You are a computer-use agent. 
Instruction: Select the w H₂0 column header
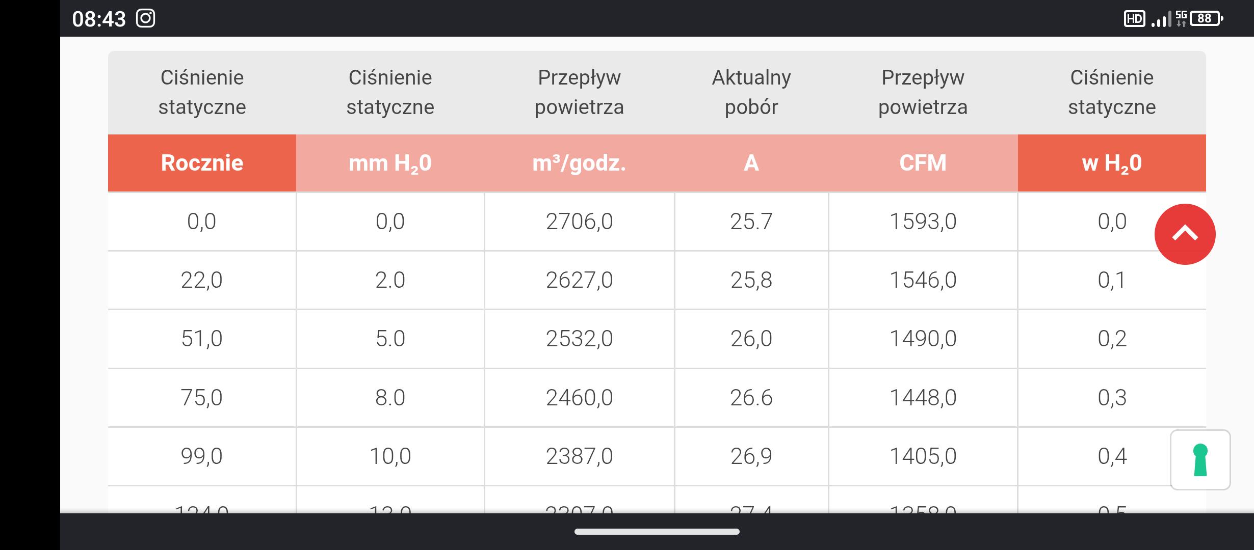click(1112, 163)
